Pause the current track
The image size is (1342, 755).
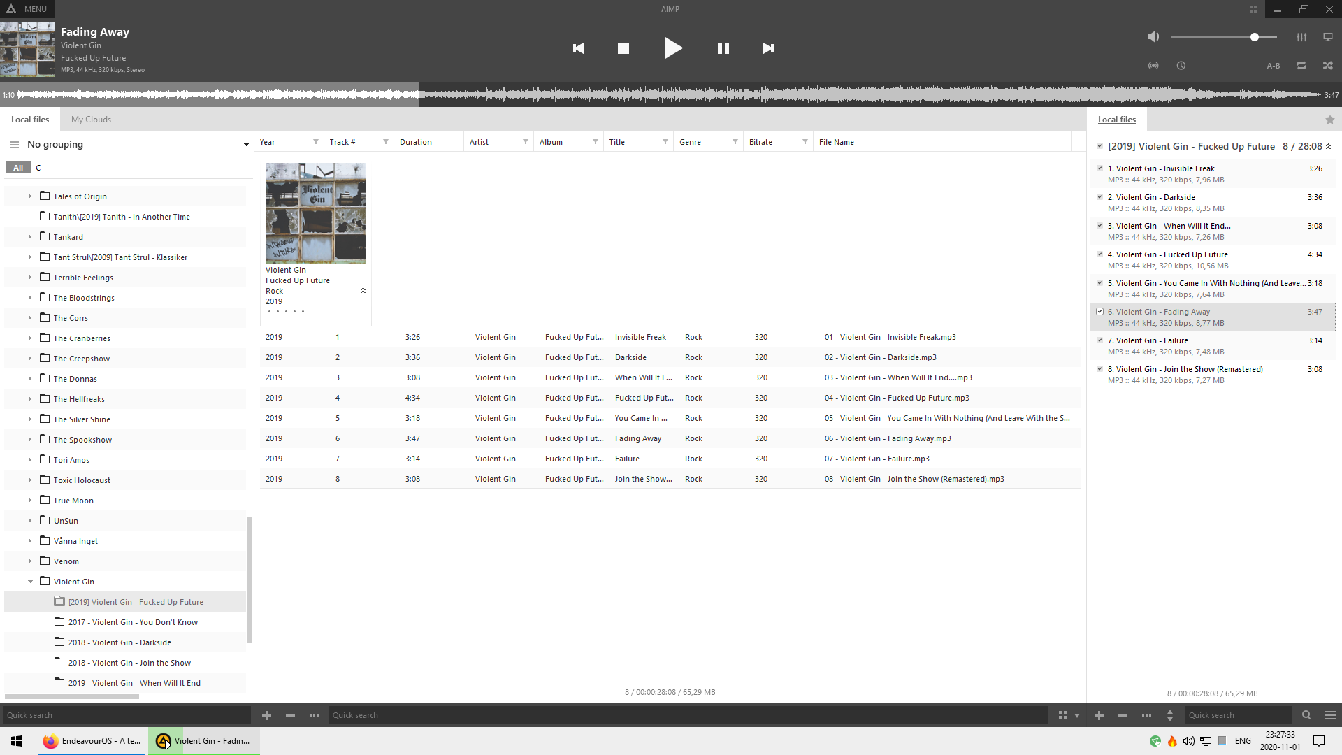click(723, 48)
